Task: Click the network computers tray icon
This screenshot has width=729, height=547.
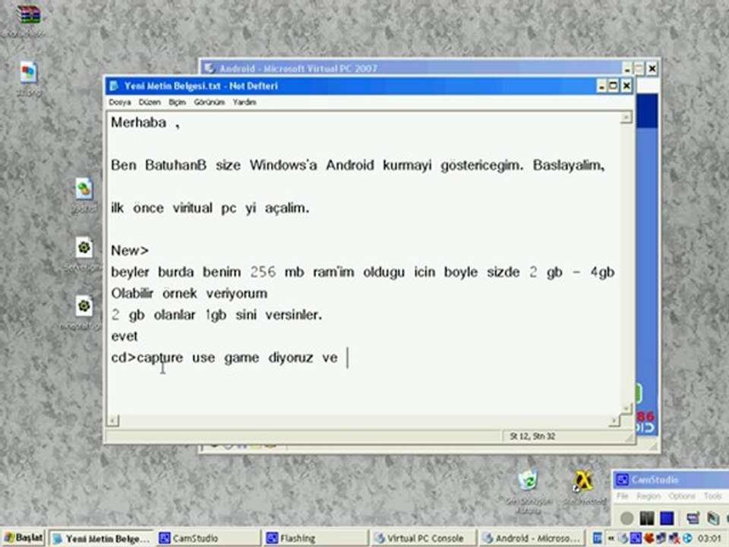Action: coord(661,538)
